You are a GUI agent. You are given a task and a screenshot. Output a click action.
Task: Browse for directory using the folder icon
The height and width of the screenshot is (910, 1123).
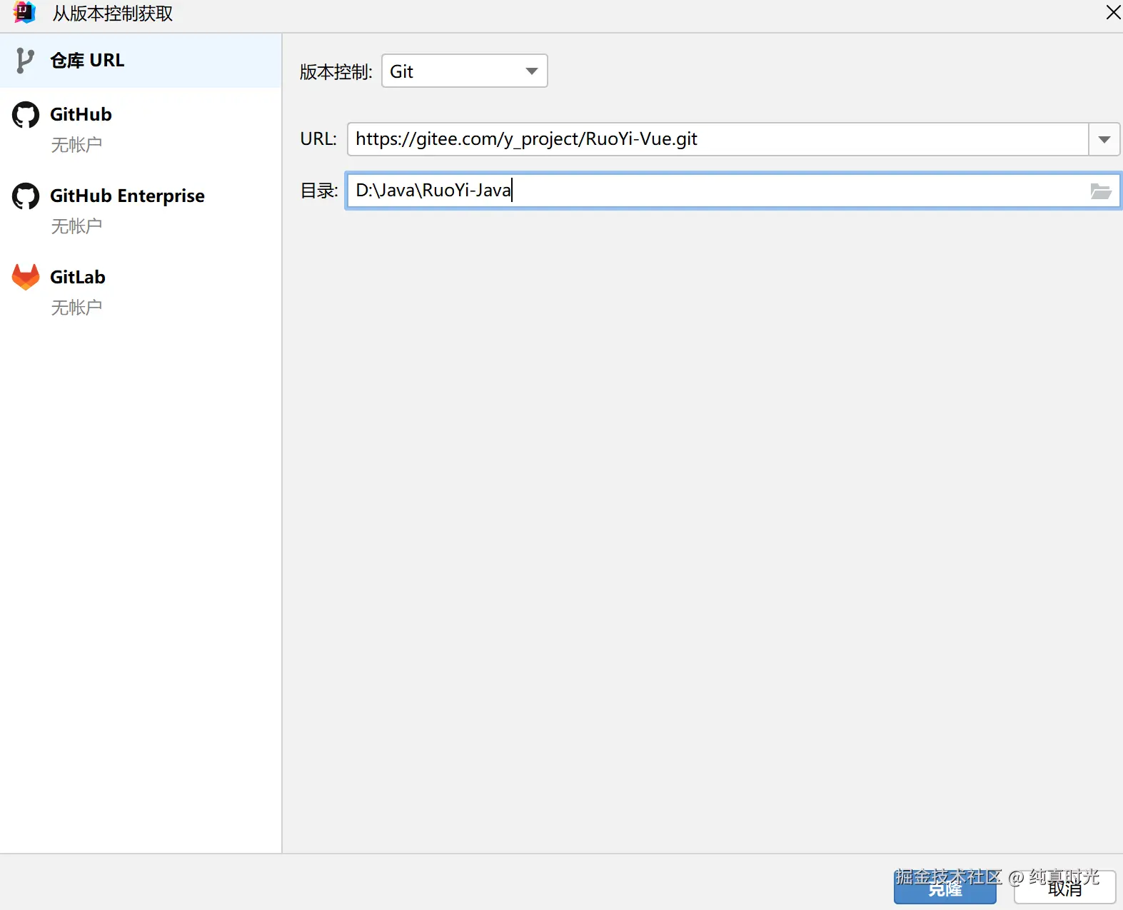pyautogui.click(x=1101, y=191)
